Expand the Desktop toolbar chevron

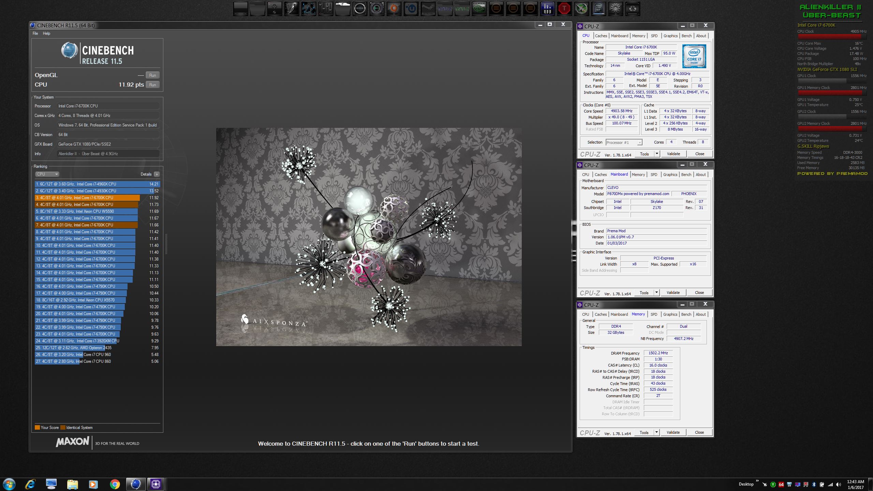[x=757, y=481]
